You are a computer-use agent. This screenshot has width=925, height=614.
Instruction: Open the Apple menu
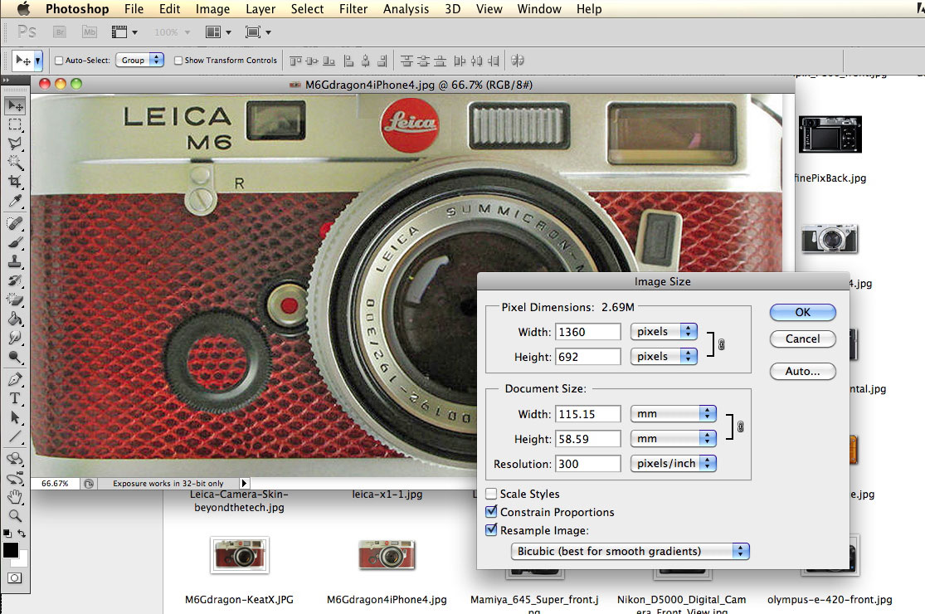pyautogui.click(x=23, y=9)
